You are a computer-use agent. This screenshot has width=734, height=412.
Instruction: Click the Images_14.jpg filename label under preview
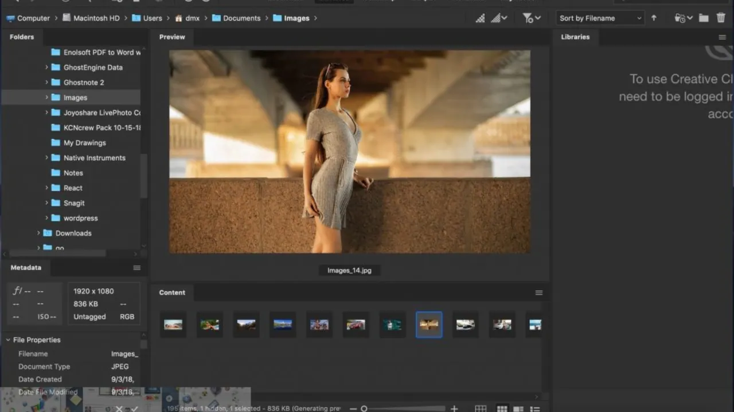(349, 271)
